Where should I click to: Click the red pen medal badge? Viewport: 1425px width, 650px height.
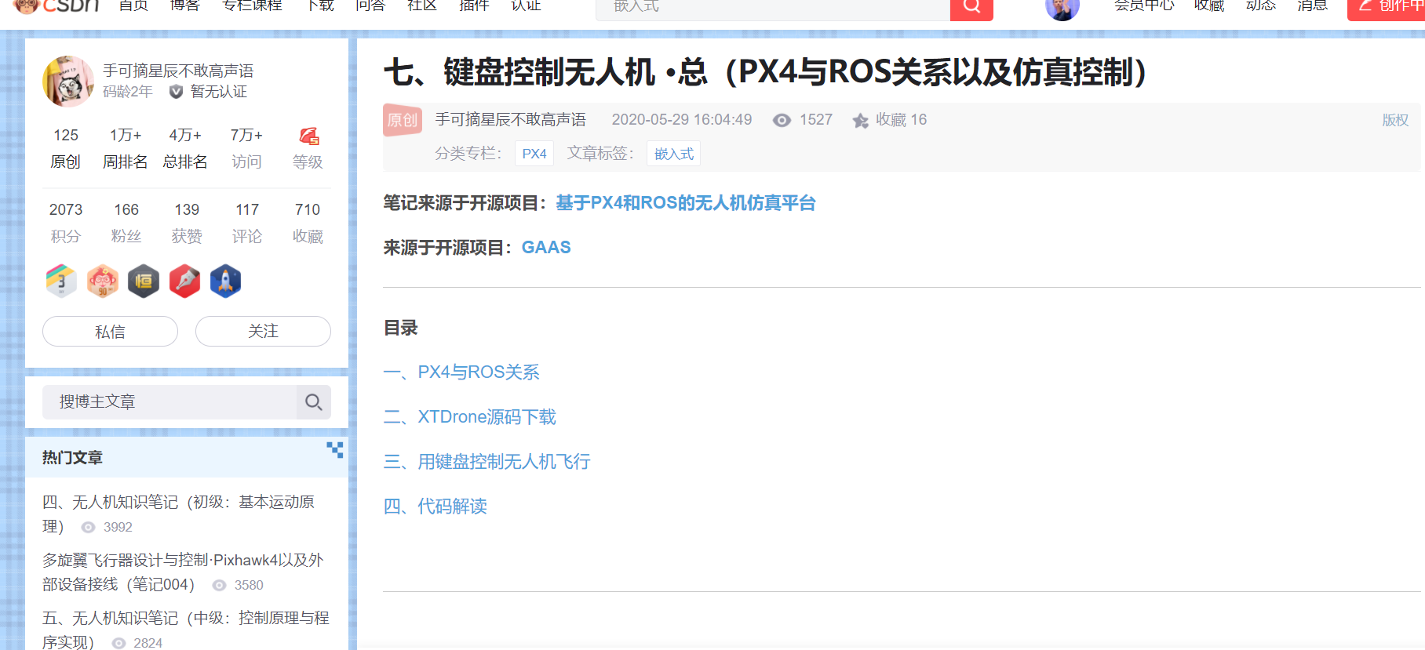coord(184,281)
